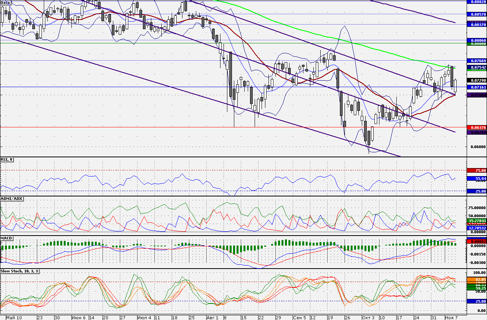Click the 0.07161 horizontal line price tag
487x320 pixels.
coord(477,87)
